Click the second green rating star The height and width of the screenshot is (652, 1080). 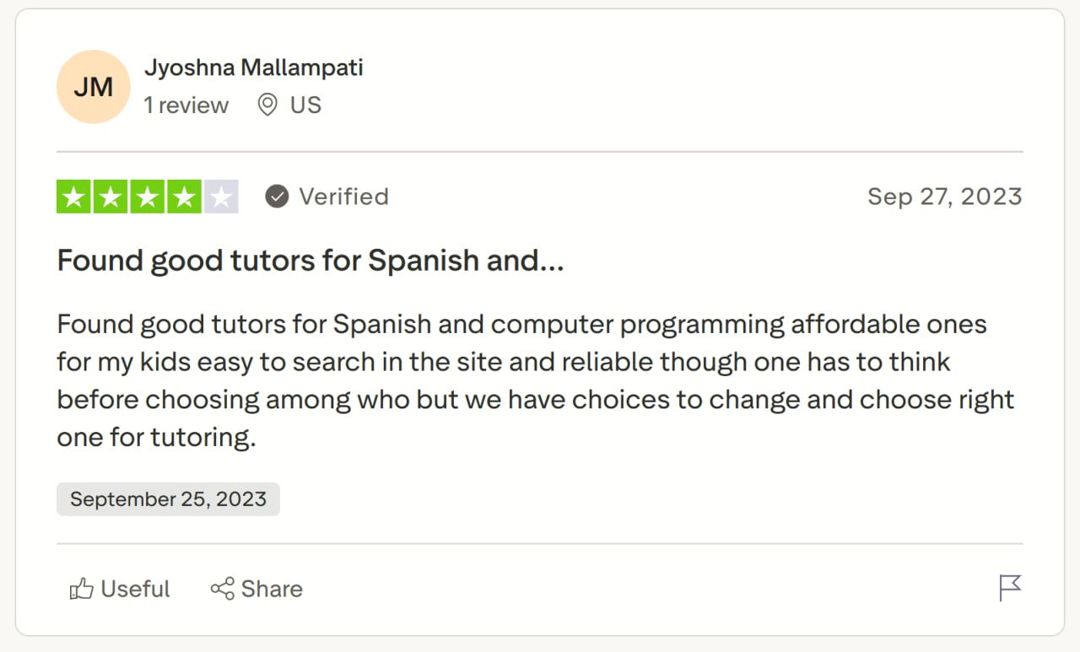click(x=111, y=196)
